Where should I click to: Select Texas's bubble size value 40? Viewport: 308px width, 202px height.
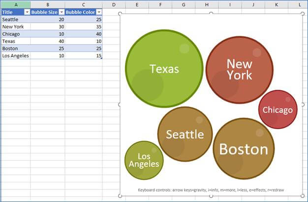[x=48, y=41]
